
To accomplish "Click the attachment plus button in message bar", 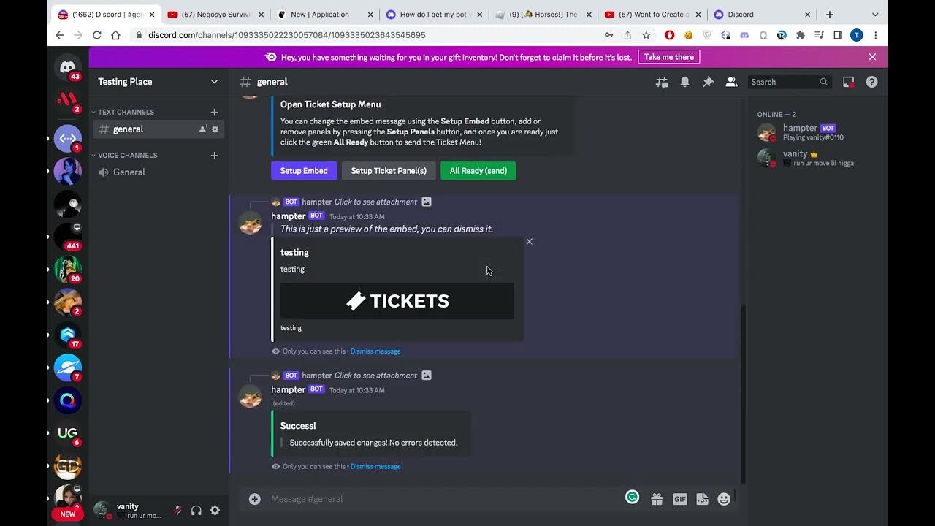I will [254, 499].
